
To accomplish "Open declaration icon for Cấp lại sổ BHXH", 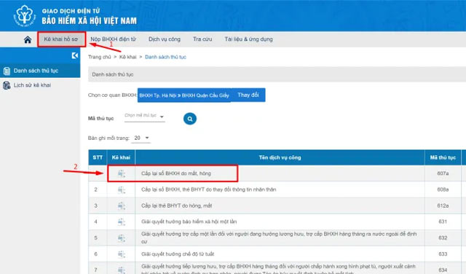I will pyautogui.click(x=122, y=173).
